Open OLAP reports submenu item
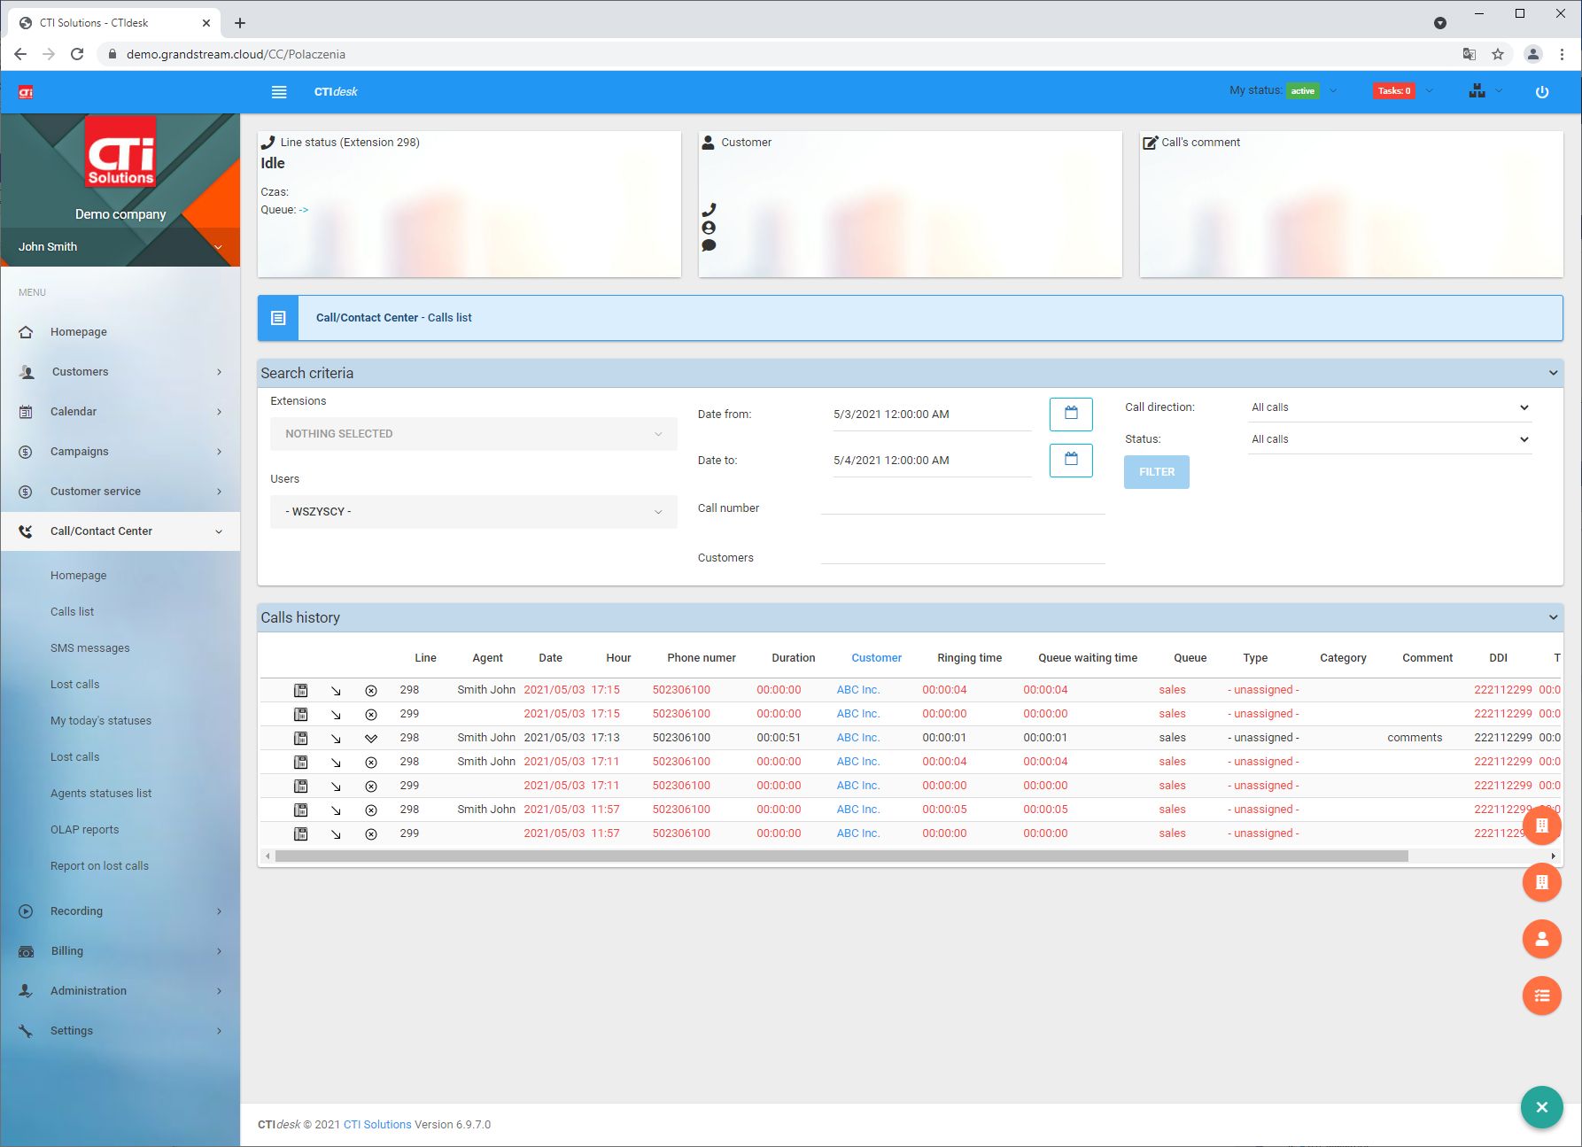This screenshot has width=1582, height=1147. [x=84, y=830]
